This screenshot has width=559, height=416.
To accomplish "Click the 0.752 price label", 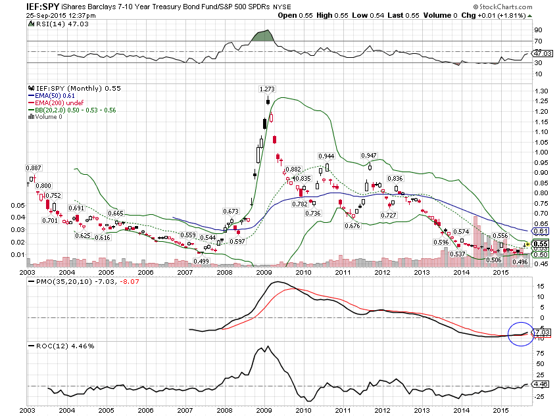I will [x=53, y=196].
